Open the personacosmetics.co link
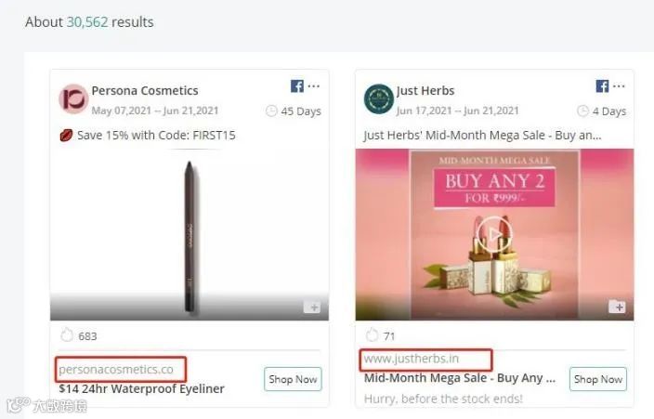The width and height of the screenshot is (654, 419). (x=116, y=370)
